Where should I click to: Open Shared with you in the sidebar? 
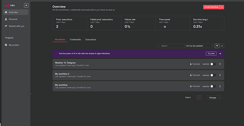click(16, 26)
